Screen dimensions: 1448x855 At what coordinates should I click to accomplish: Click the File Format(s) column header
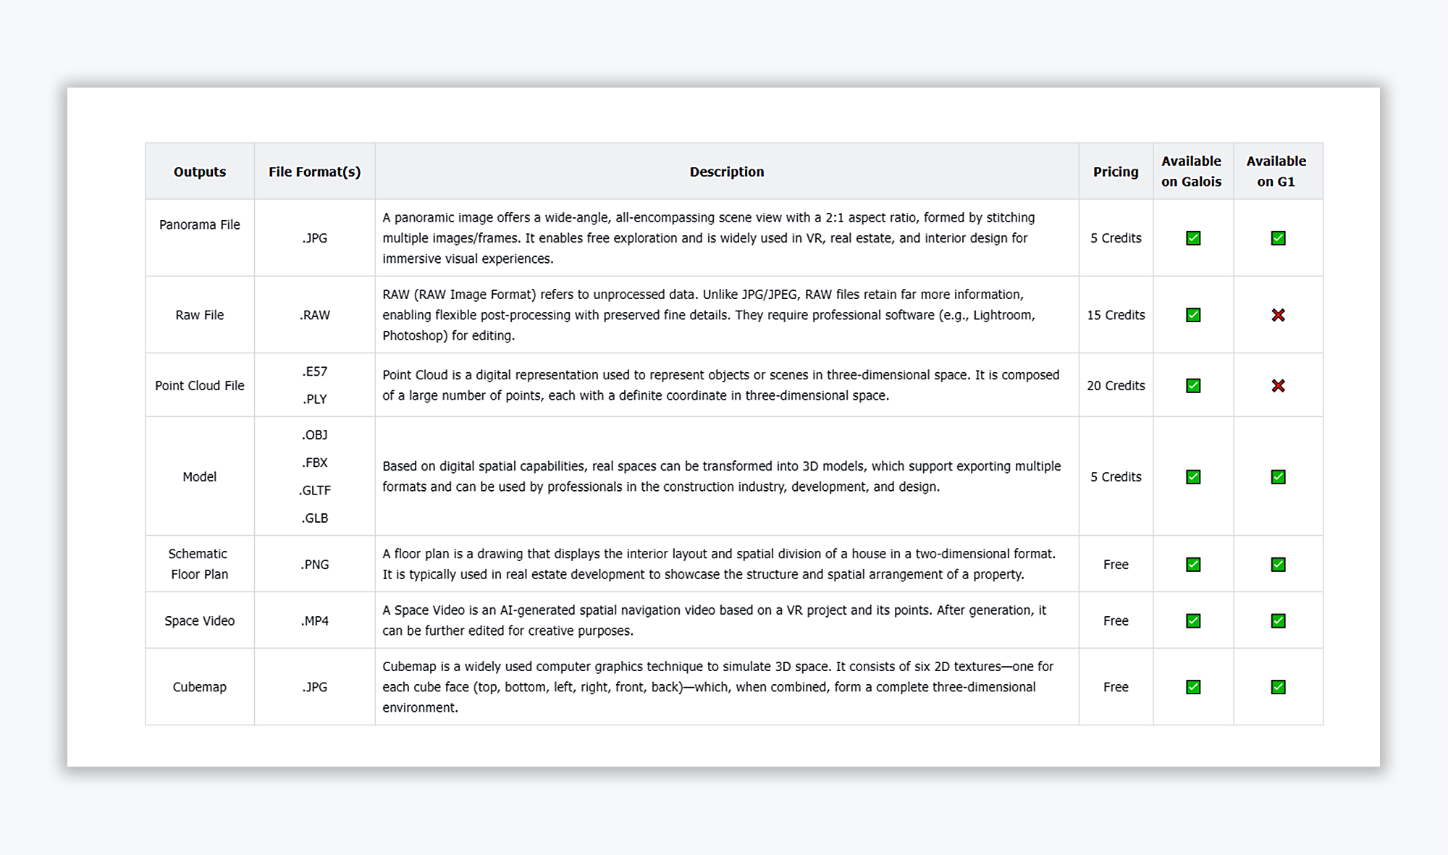tap(314, 172)
